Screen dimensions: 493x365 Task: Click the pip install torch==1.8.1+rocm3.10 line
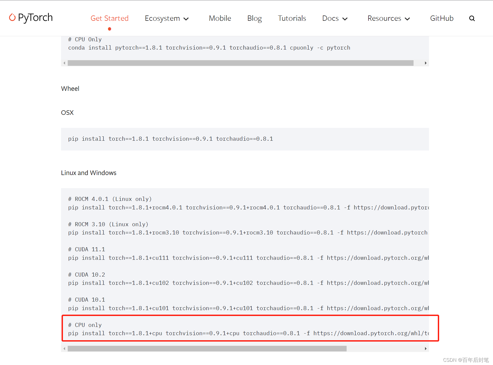pyautogui.click(x=248, y=233)
